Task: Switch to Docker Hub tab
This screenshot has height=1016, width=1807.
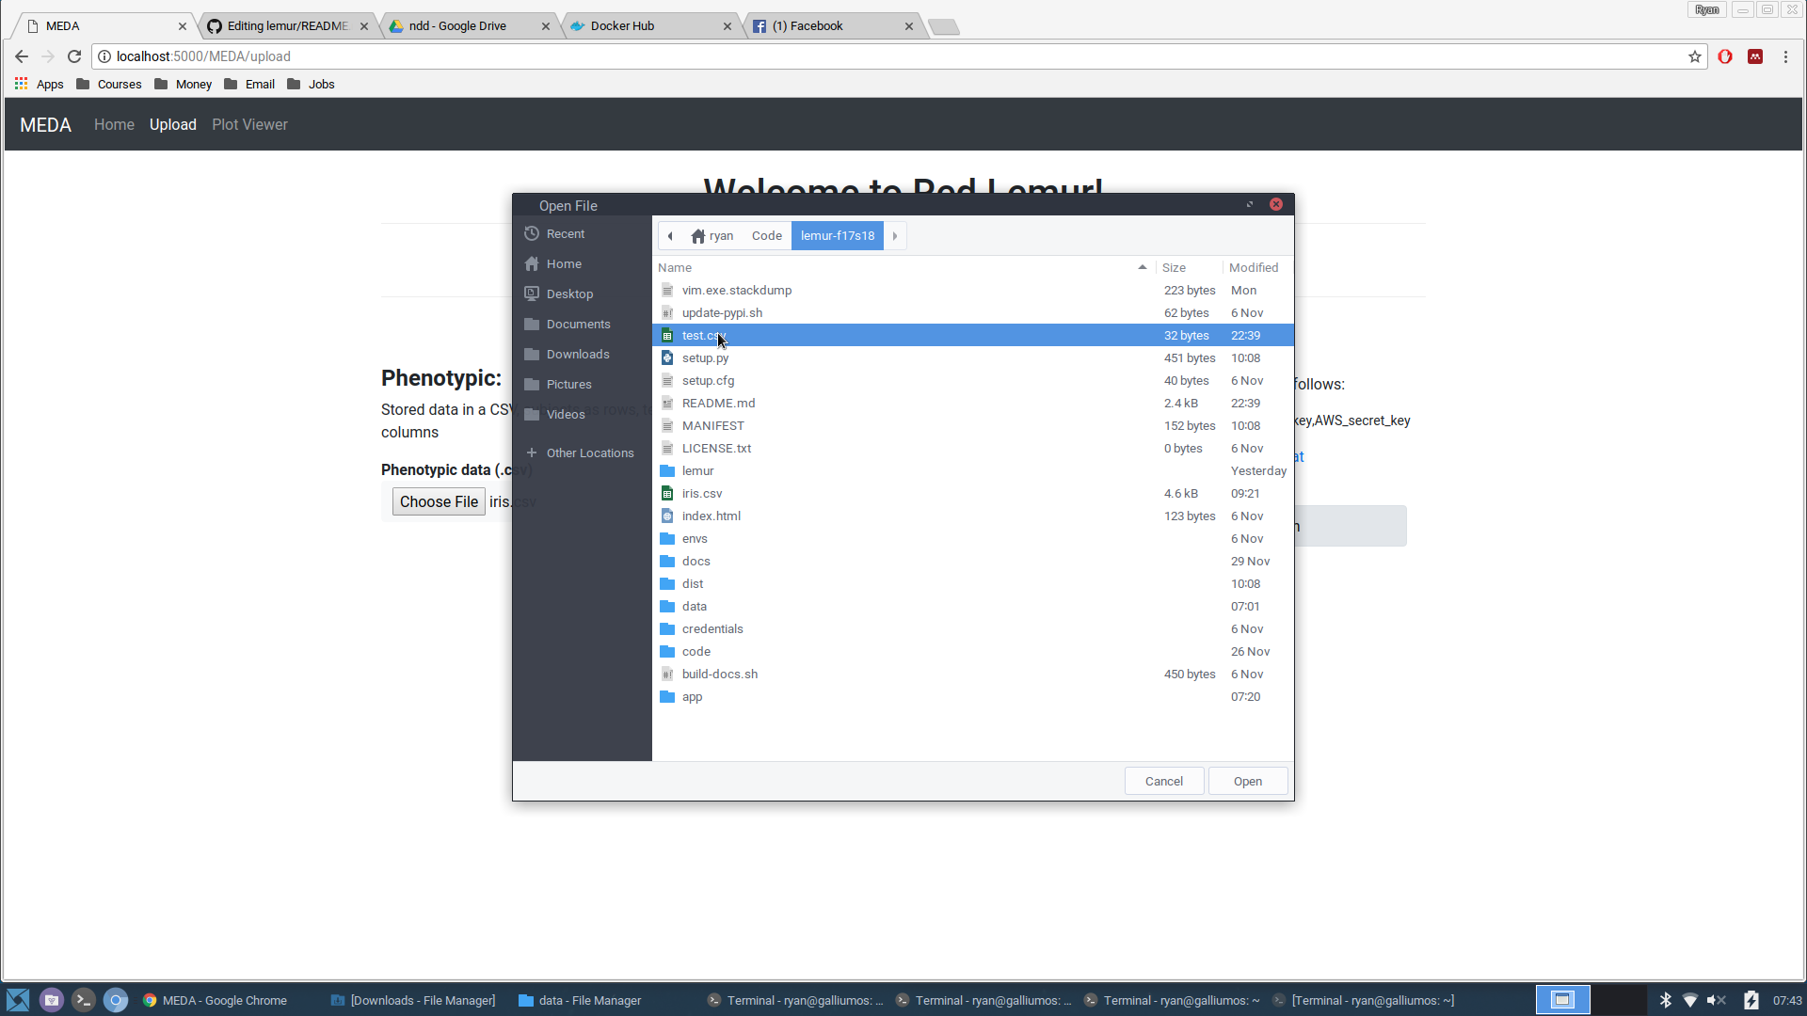Action: (622, 26)
